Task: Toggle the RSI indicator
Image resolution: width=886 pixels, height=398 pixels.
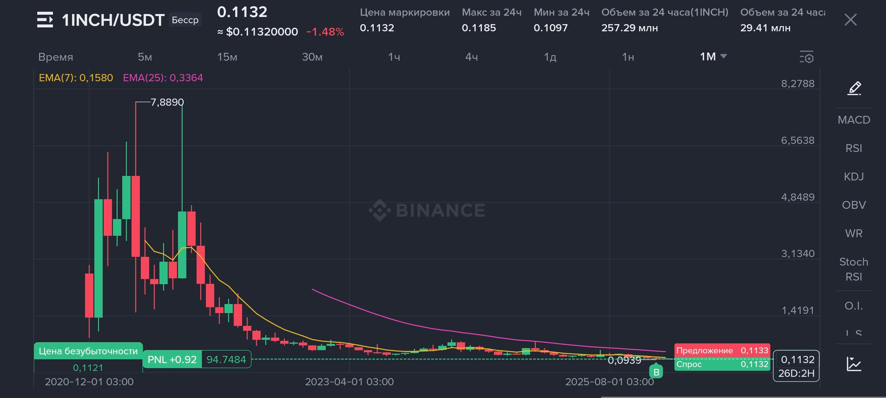Action: click(854, 148)
